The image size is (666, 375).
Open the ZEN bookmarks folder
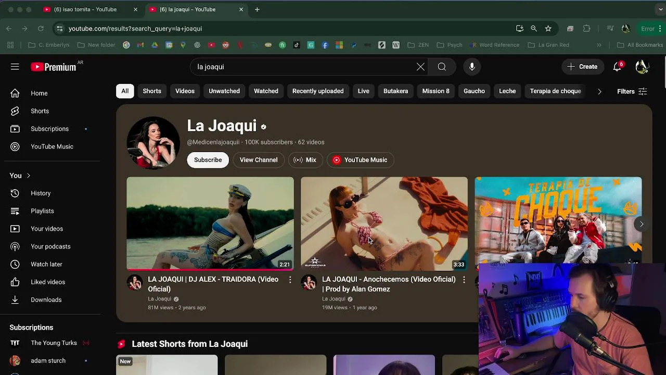coord(418,45)
